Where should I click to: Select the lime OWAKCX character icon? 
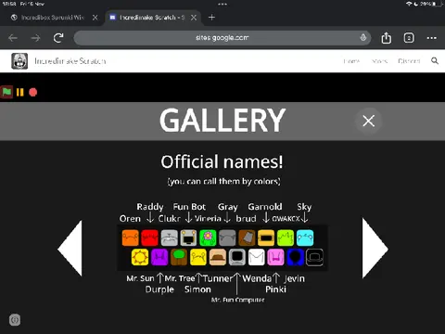click(286, 238)
